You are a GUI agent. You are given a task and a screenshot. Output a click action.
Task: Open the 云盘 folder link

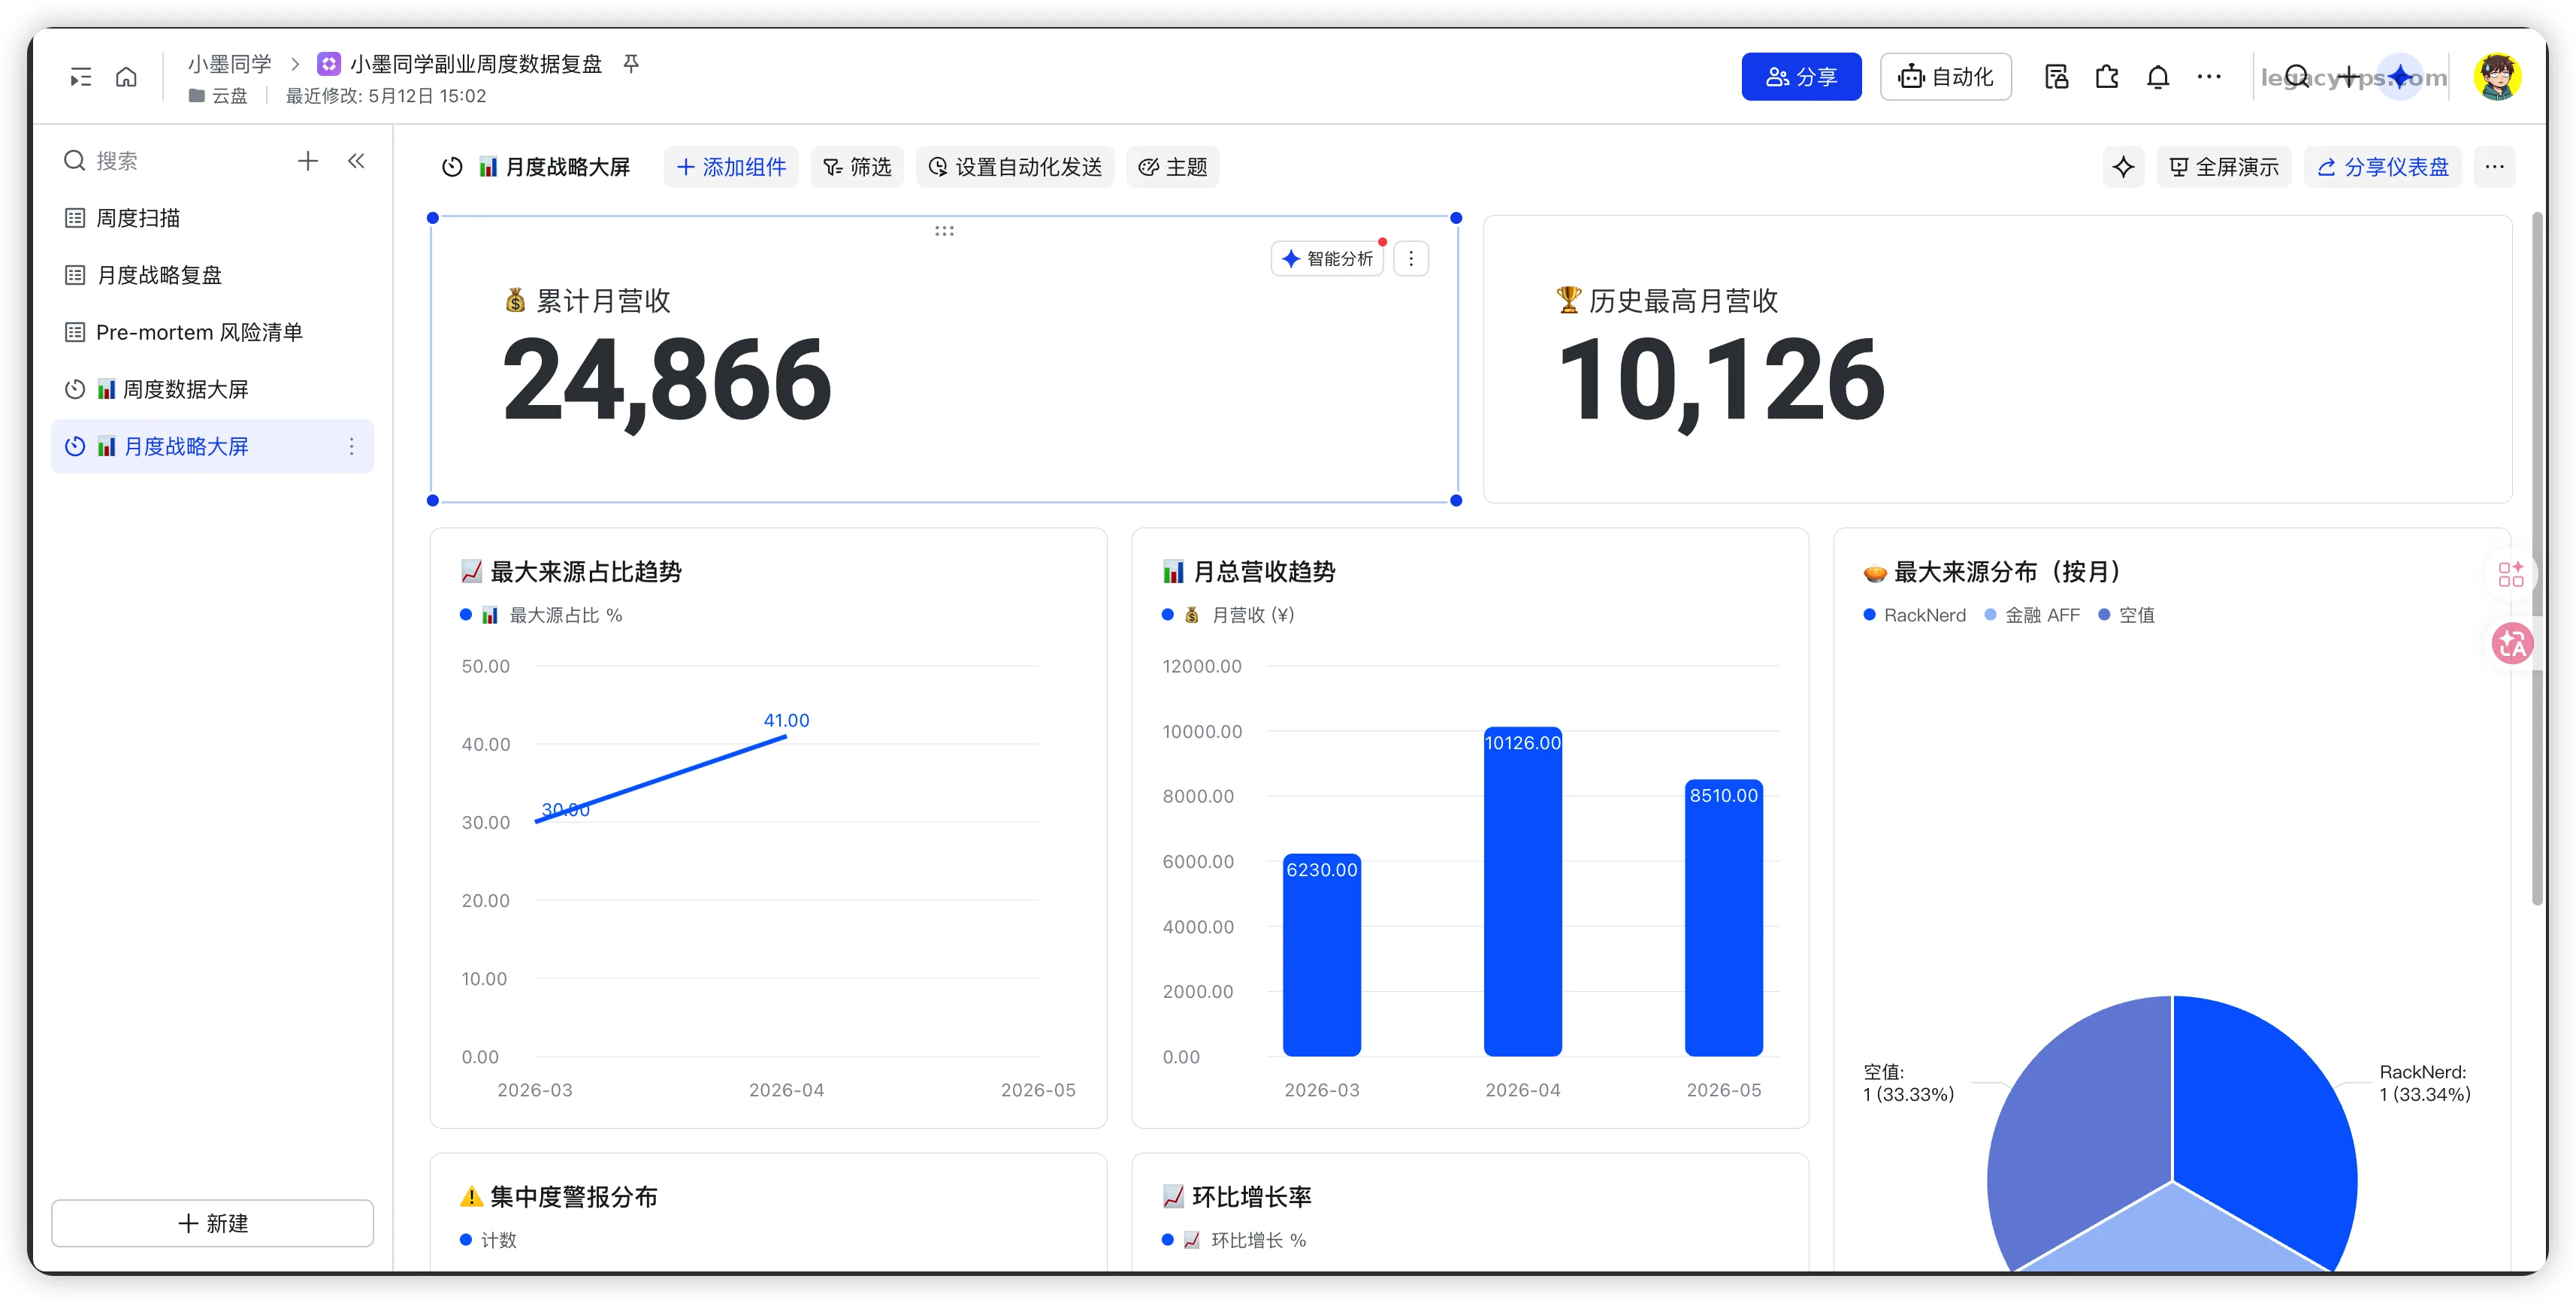point(219,96)
